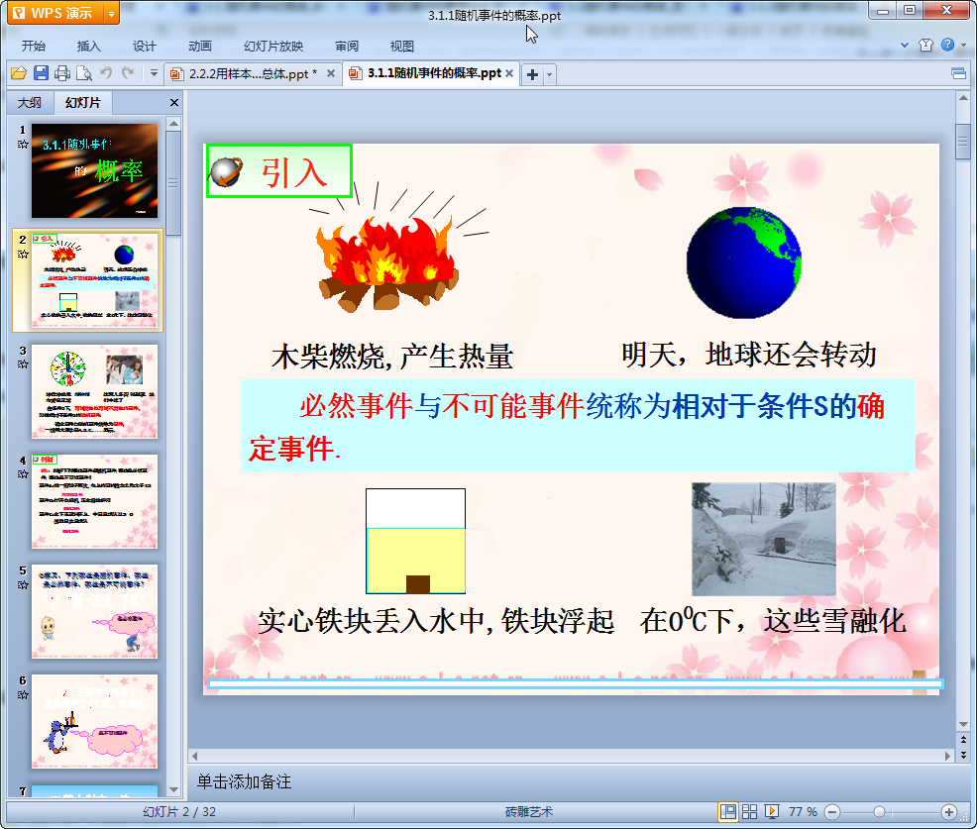Image resolution: width=977 pixels, height=829 pixels.
Task: Click text 木柴燃烧,产生热量
Action: coord(392,357)
